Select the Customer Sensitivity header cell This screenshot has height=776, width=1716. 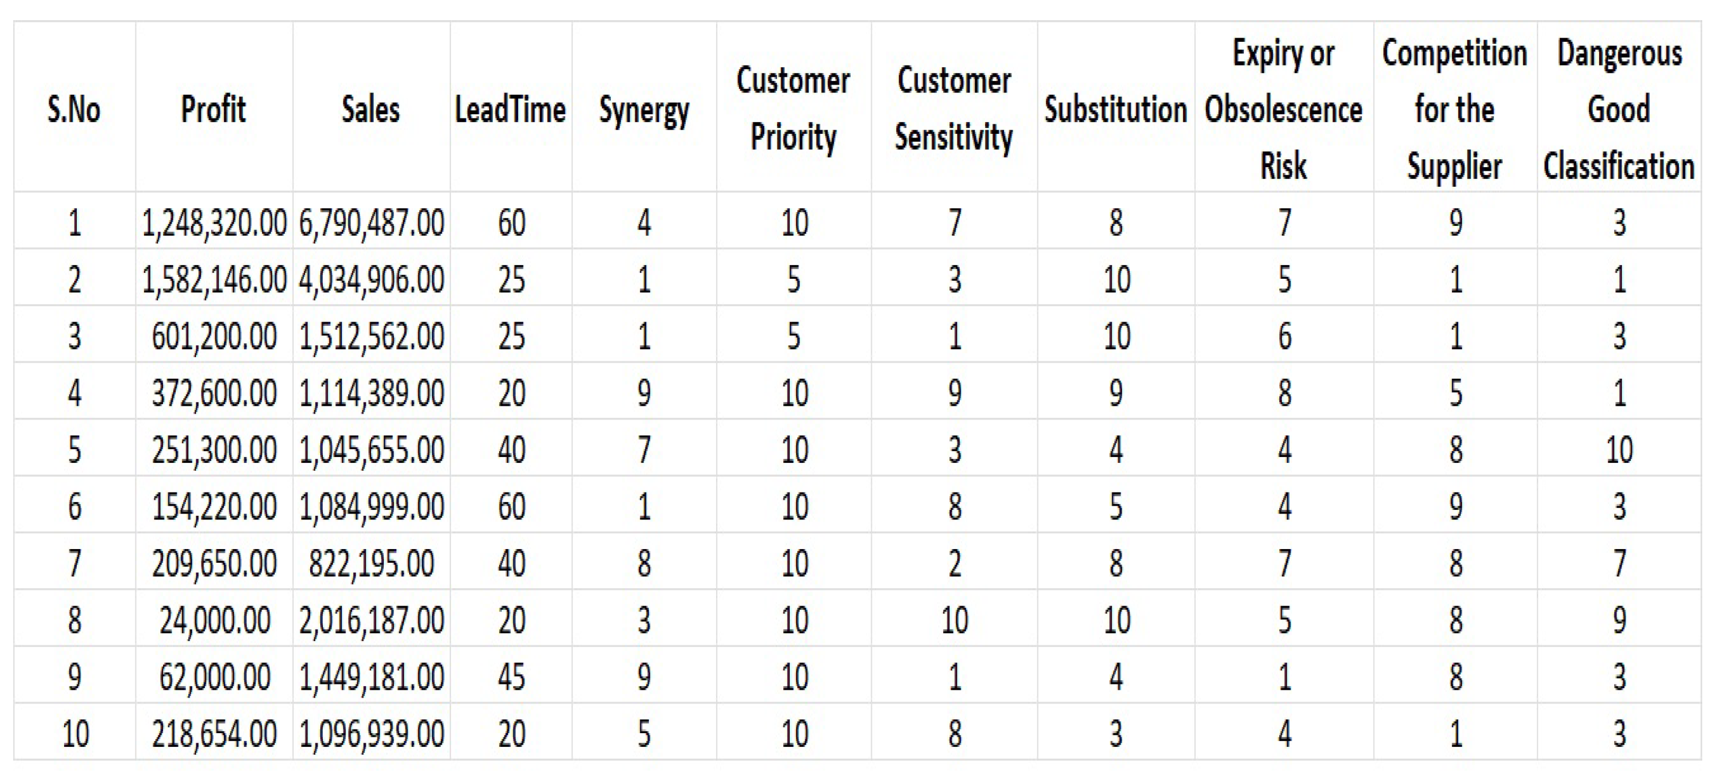pyautogui.click(x=954, y=109)
